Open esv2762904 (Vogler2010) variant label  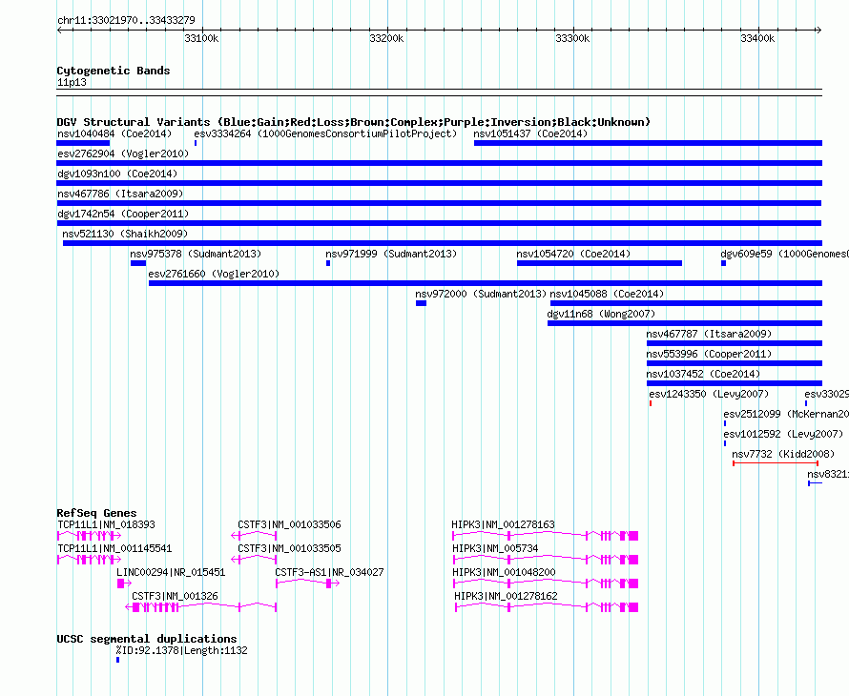point(123,154)
